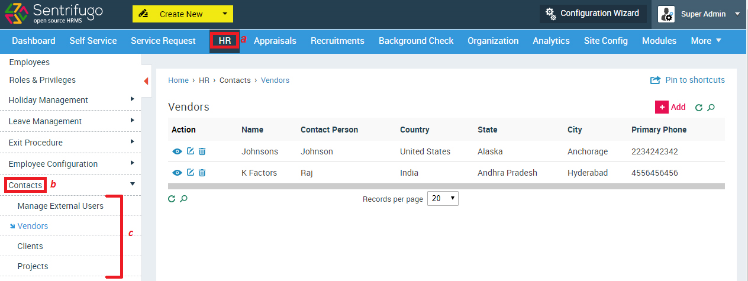
Task: Click the phone number 4556456456
Action: (655, 173)
